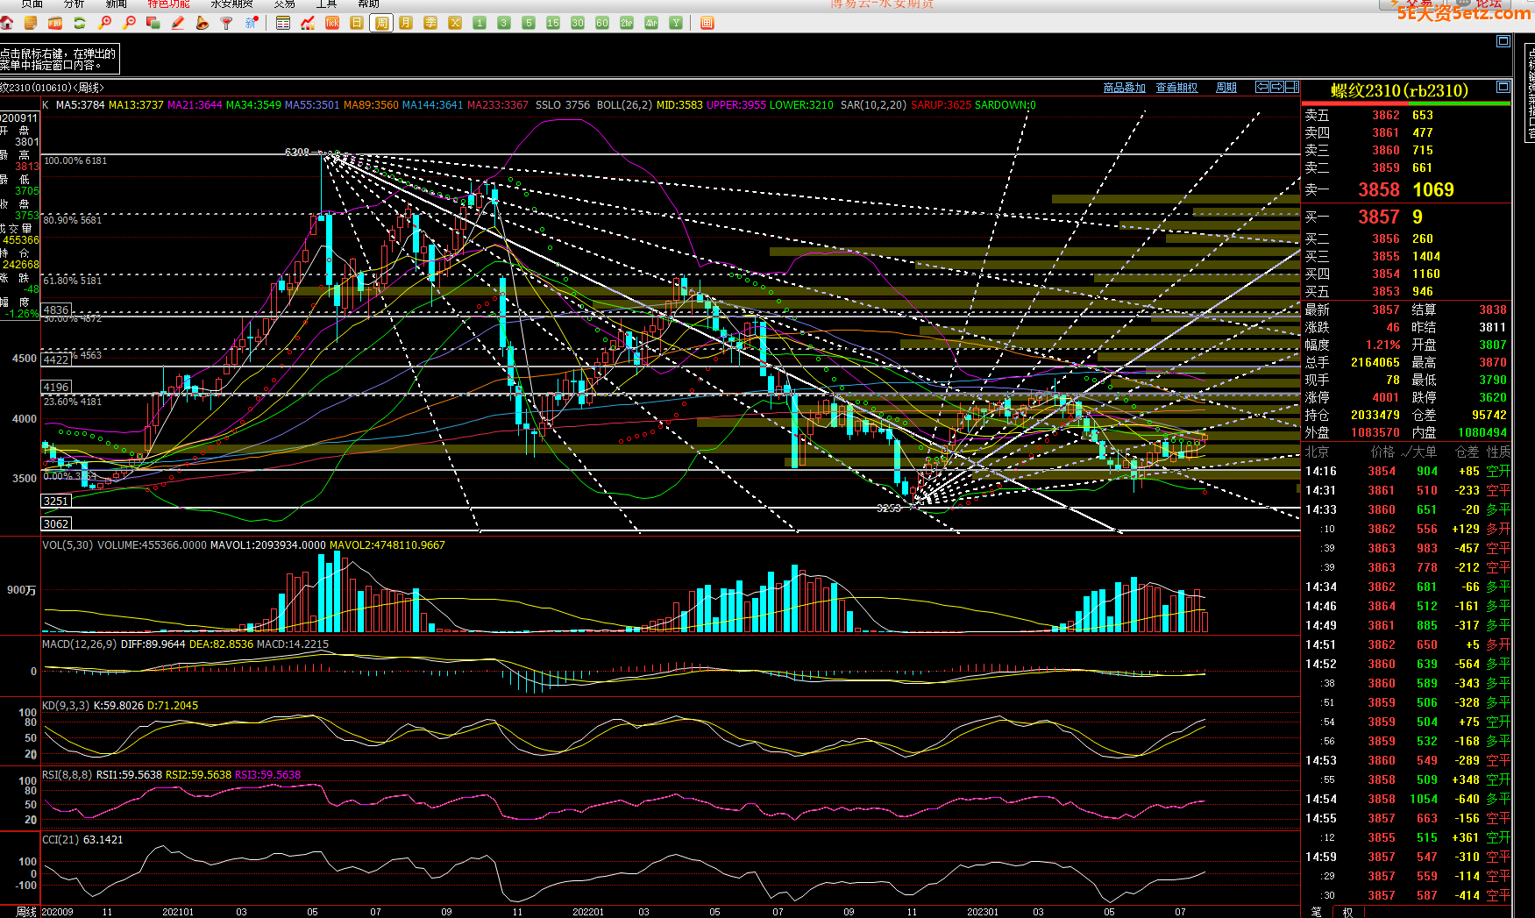Open the 分析 menu
Viewport: 1535px width, 918px height.
(75, 4)
